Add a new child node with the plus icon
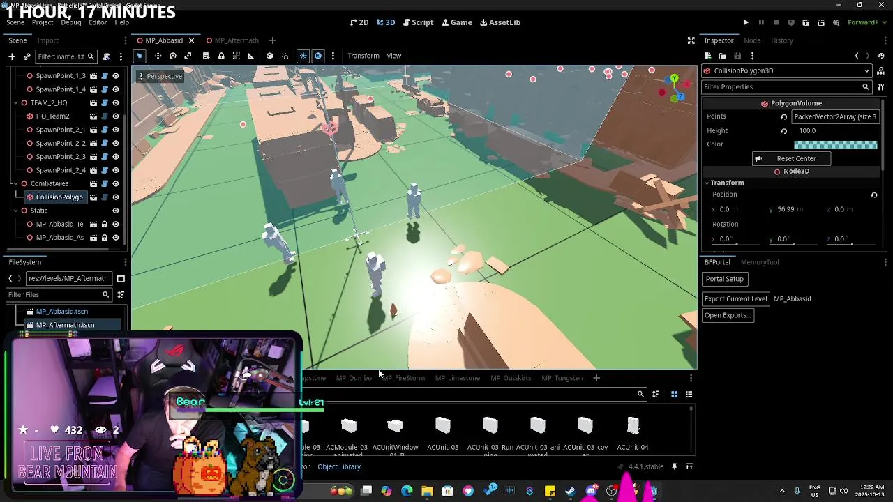This screenshot has height=502, width=893. [x=13, y=56]
